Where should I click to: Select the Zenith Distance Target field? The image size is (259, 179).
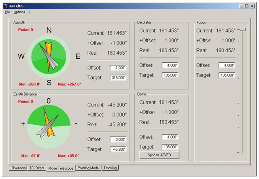tap(117, 149)
